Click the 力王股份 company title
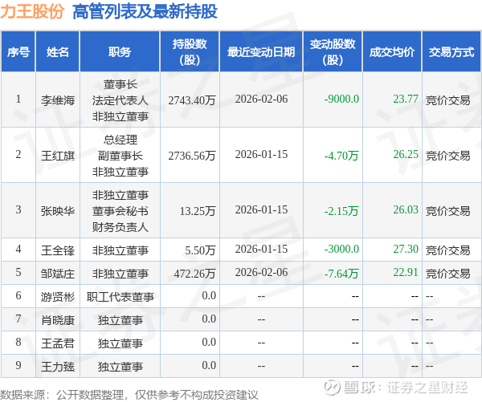The image size is (482, 402). 32,11
